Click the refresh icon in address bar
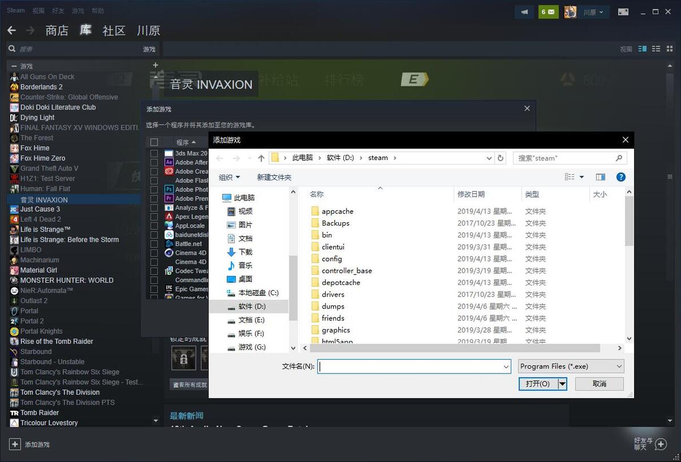The image size is (681, 462). [x=500, y=158]
